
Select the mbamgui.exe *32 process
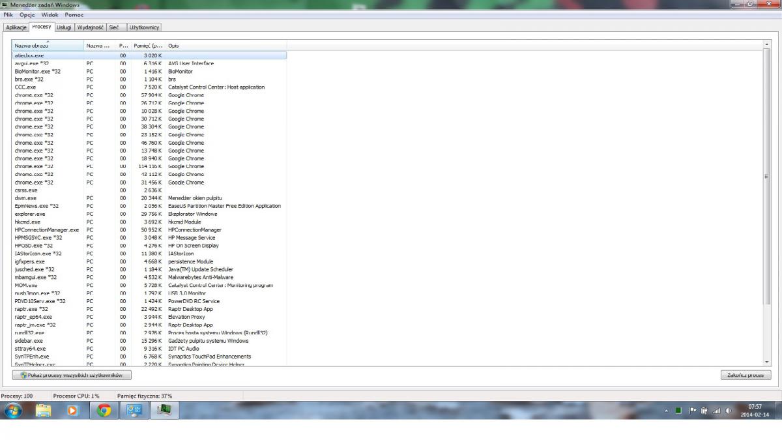tap(150, 277)
